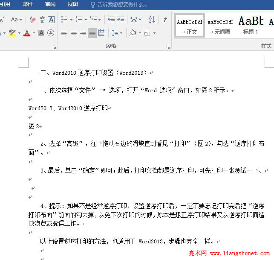Image resolution: width=274 pixels, height=260 pixels.
Task: Click the Borders icon
Action: click(x=147, y=33)
